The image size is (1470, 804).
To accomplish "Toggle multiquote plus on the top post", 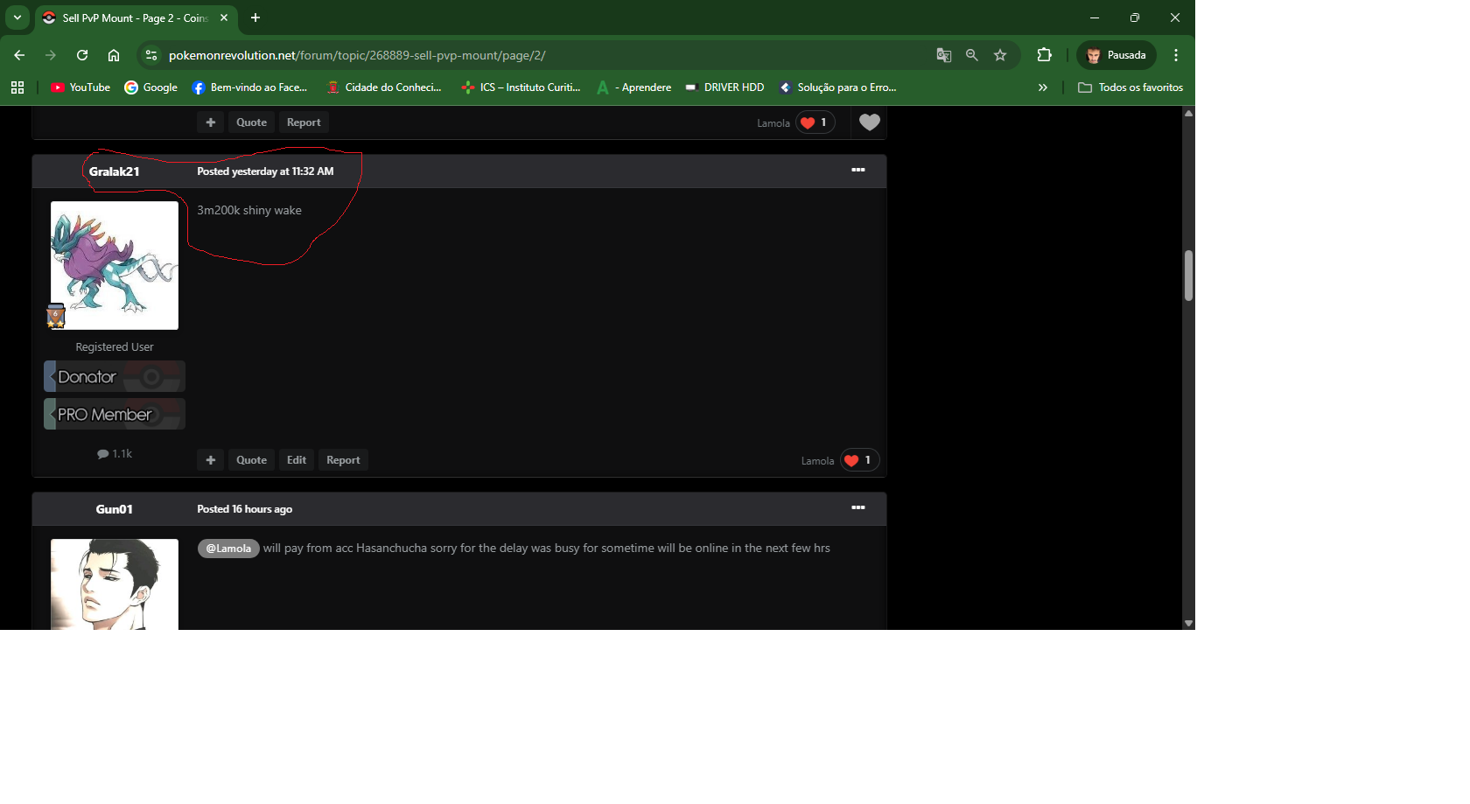I will pyautogui.click(x=210, y=122).
